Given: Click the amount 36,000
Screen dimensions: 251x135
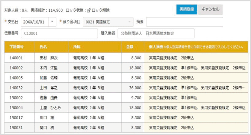Looking at the screenshot, I should [135, 88].
